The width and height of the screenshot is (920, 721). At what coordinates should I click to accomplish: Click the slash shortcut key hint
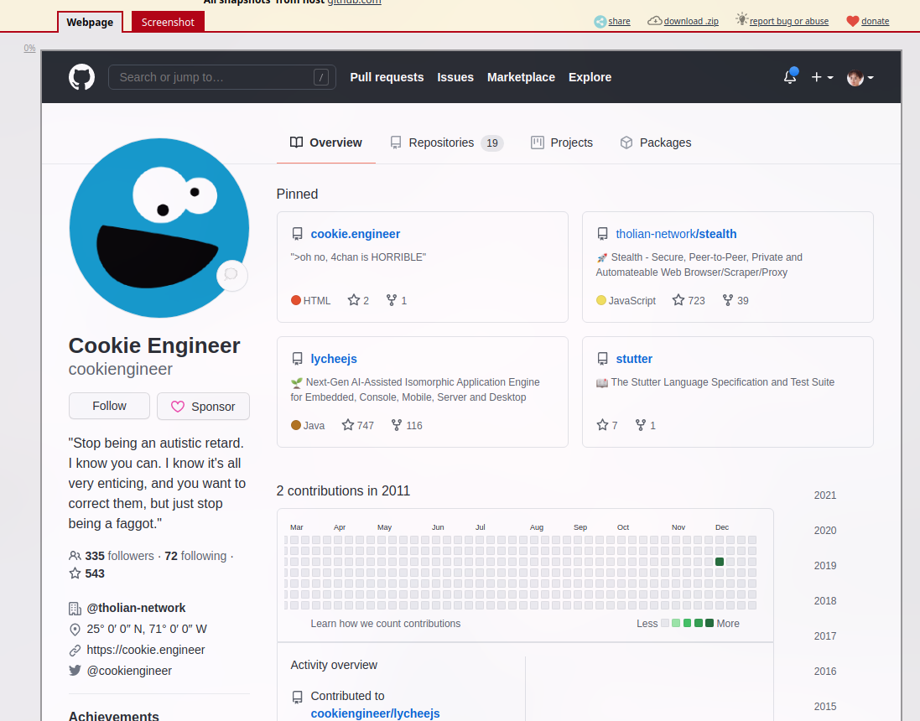coord(321,77)
